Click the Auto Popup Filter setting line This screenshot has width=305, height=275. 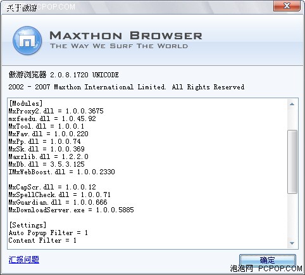(x=48, y=233)
